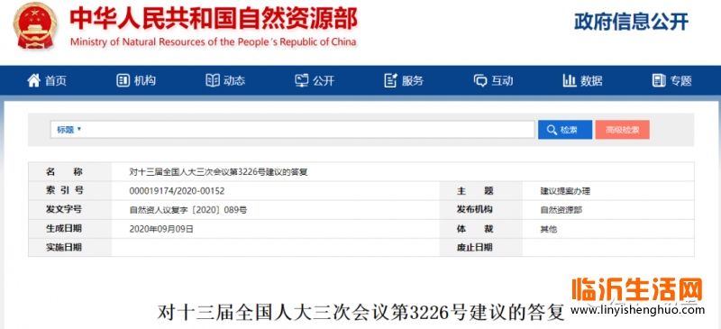This screenshot has width=721, height=329.
Task: Click the 实施日期 field label
Action: 64,248
